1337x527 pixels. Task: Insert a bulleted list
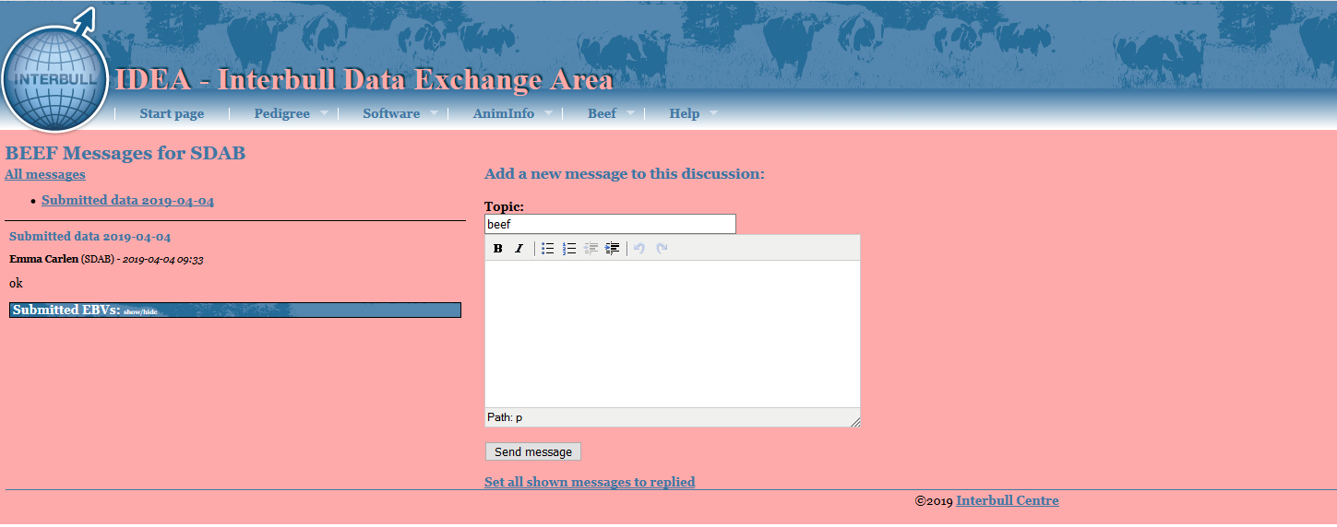coord(548,249)
